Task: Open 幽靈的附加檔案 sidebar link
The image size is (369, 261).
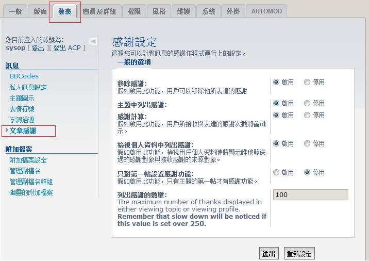Action: click(x=31, y=193)
